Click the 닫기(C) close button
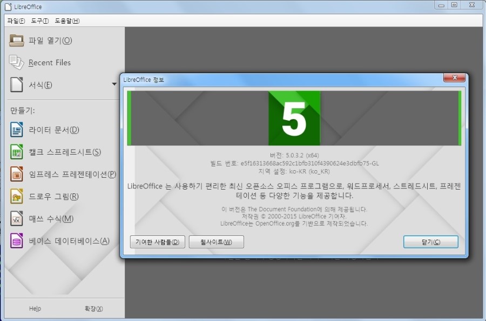Image resolution: width=486 pixels, height=321 pixels. 431,242
